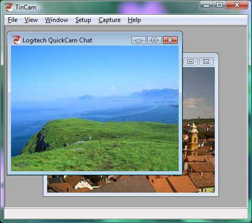The width and height of the screenshot is (252, 223).
Task: Open the Setup menu
Action: pyautogui.click(x=83, y=20)
